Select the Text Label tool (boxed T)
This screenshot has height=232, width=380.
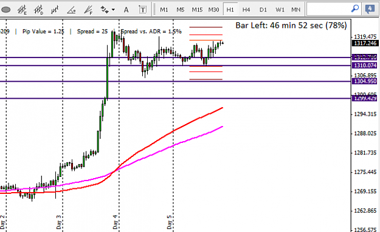tap(142, 10)
